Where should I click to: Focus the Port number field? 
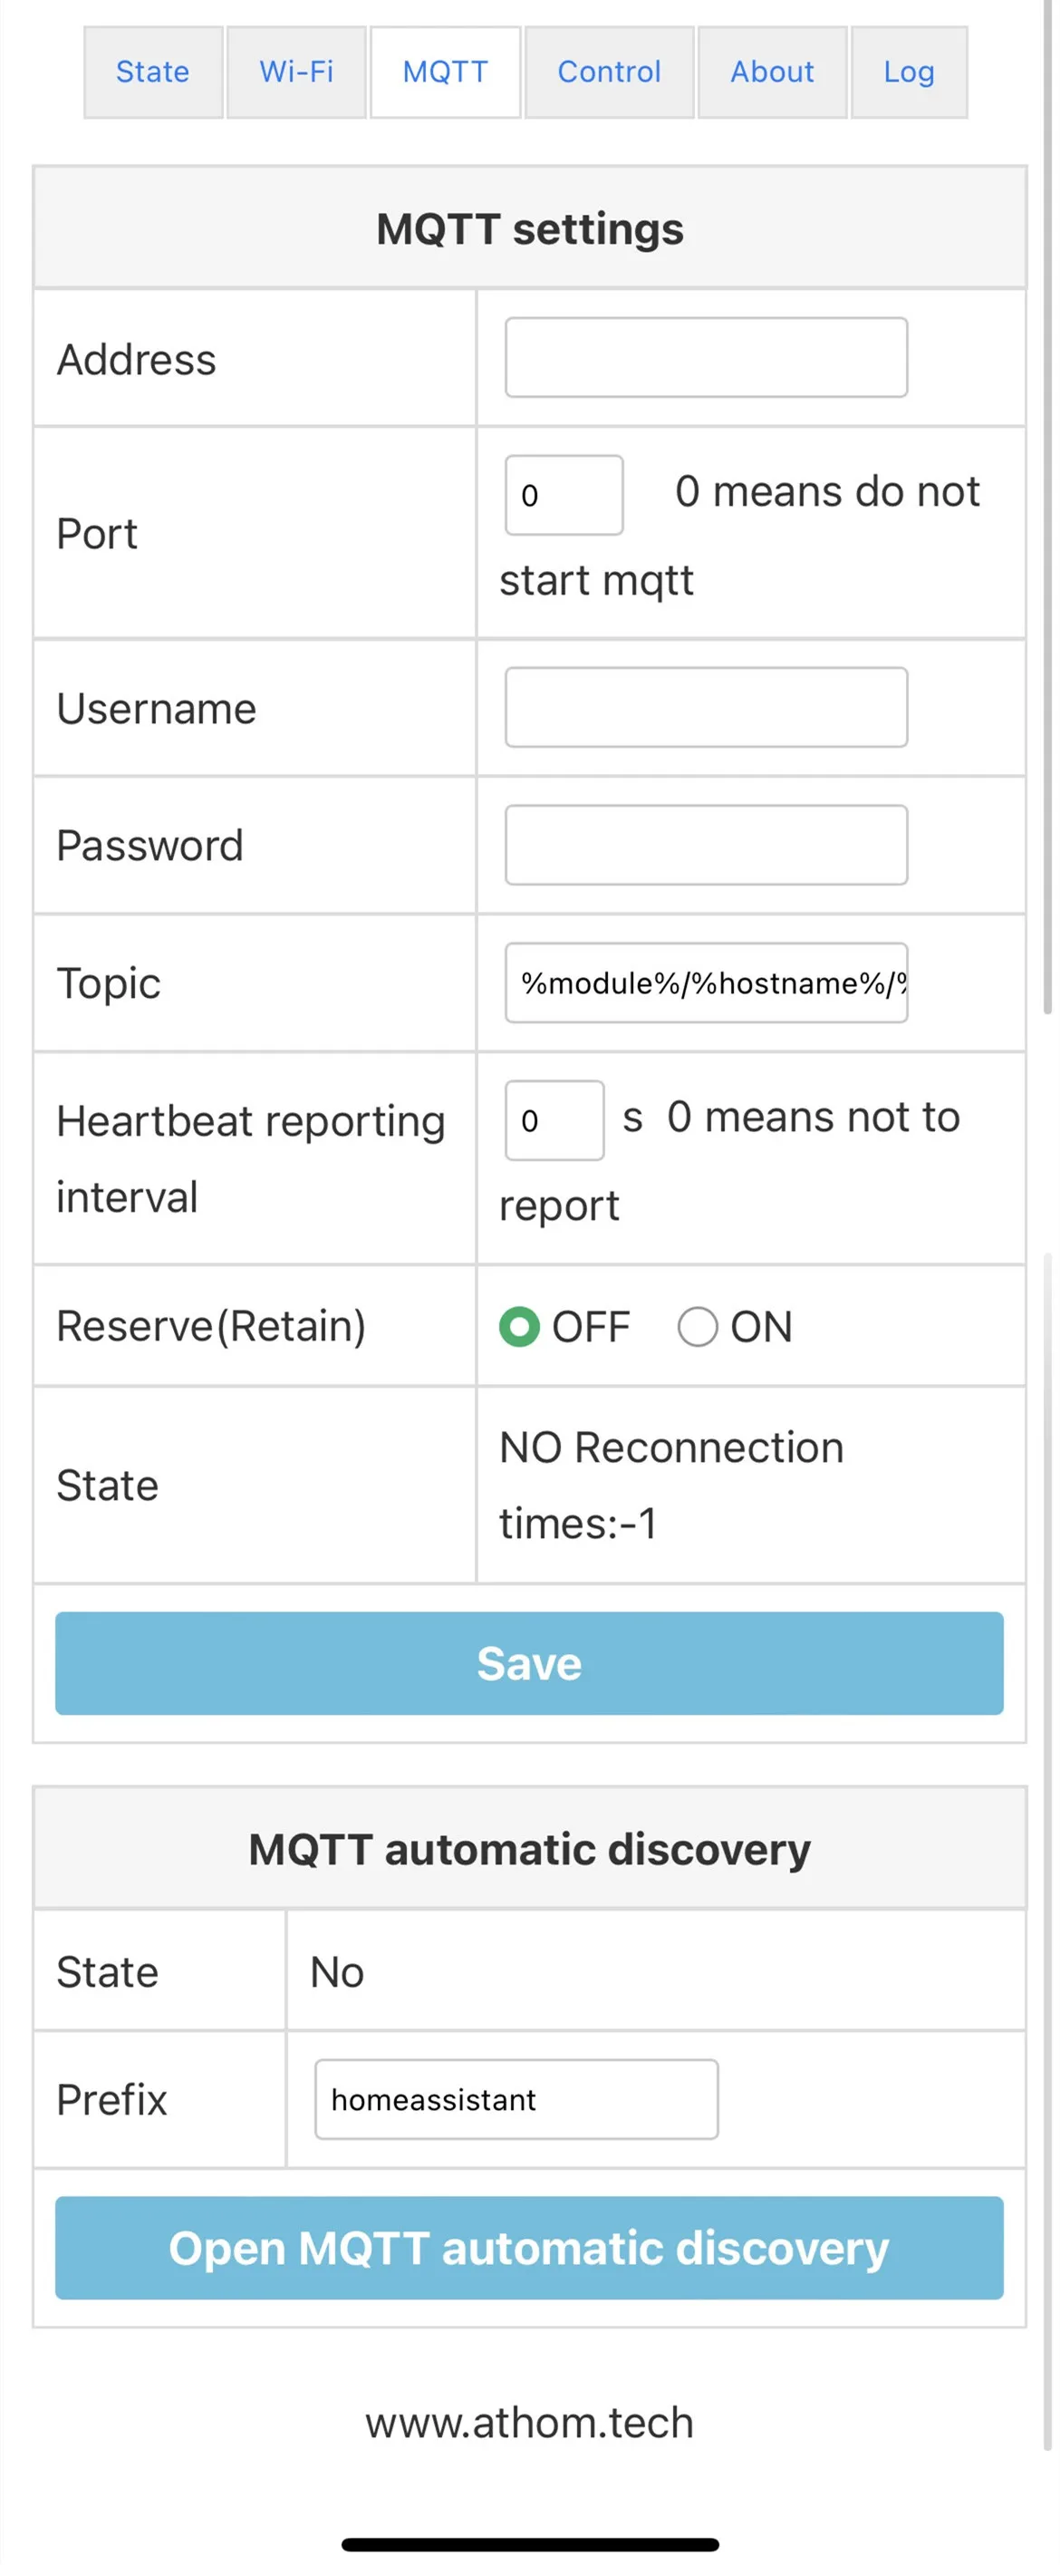[564, 495]
